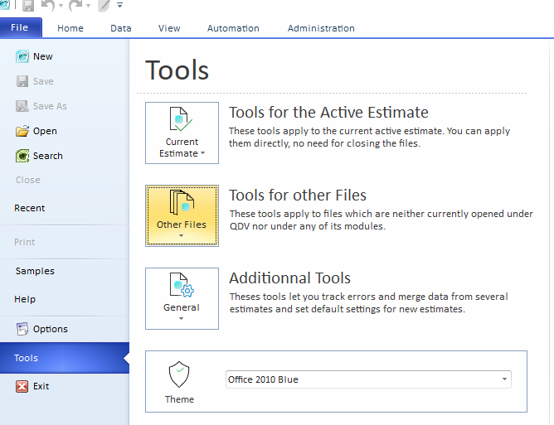This screenshot has width=554, height=425.
Task: Expand the General additional tools dropdown
Action: pyautogui.click(x=182, y=298)
